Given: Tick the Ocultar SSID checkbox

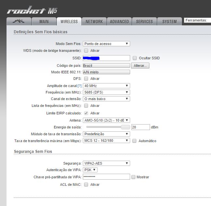Looking at the screenshot, I should [135, 58].
